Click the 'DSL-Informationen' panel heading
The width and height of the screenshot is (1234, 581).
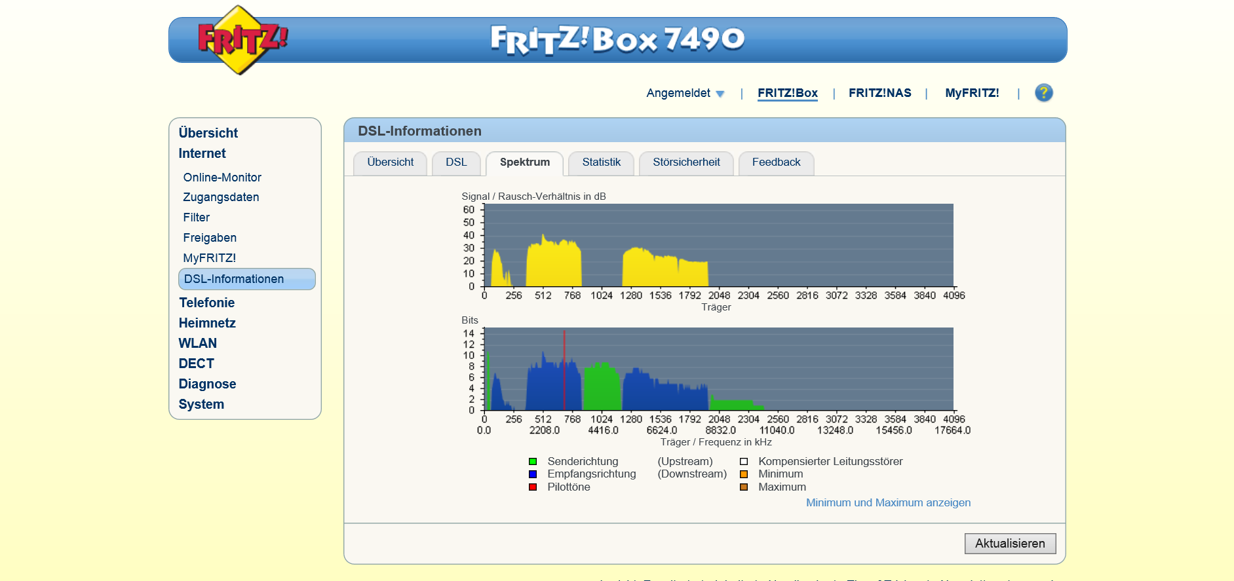tap(419, 131)
